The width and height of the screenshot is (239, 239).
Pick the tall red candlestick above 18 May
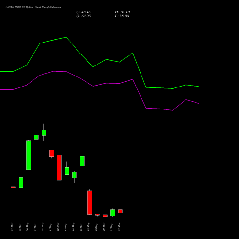[x=90, y=203]
